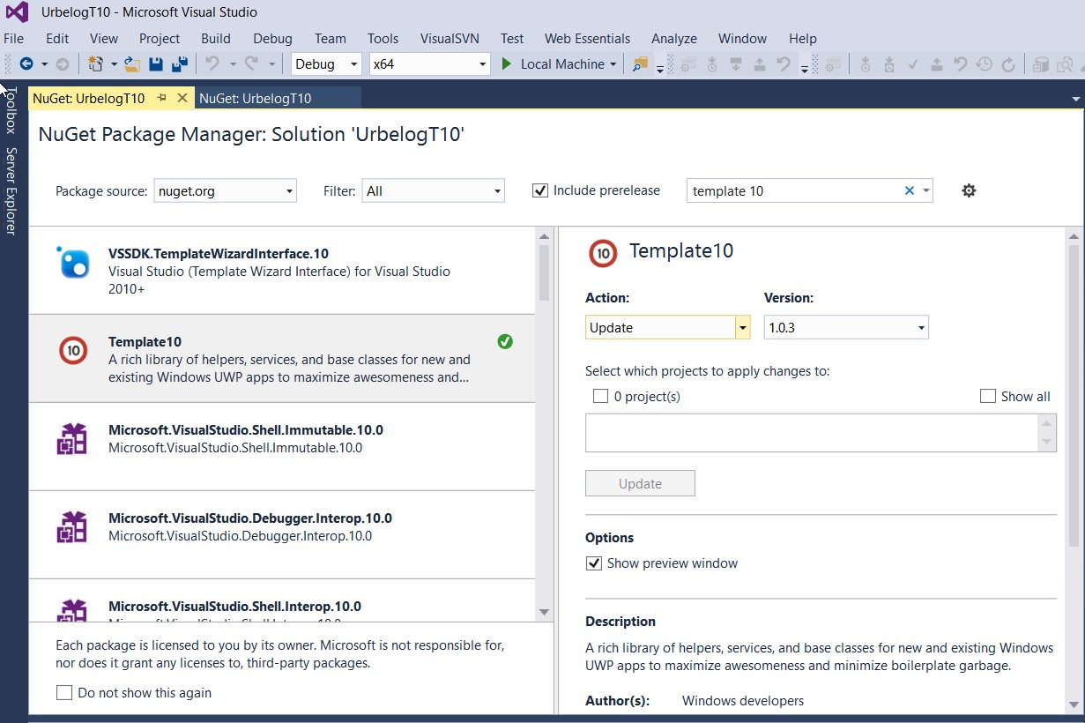Clear the search box with the X icon
Image resolution: width=1085 pixels, height=723 pixels.
[x=909, y=190]
